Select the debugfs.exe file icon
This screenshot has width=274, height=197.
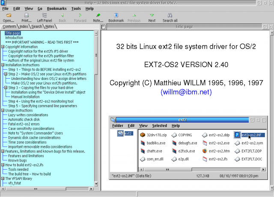pos(174,143)
